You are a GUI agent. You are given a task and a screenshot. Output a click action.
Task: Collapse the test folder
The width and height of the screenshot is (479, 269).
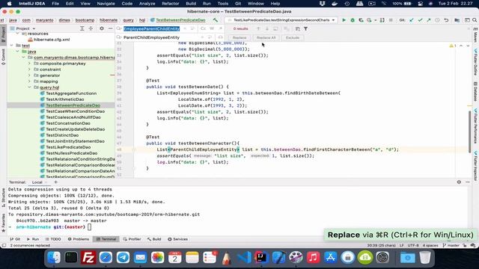12,46
